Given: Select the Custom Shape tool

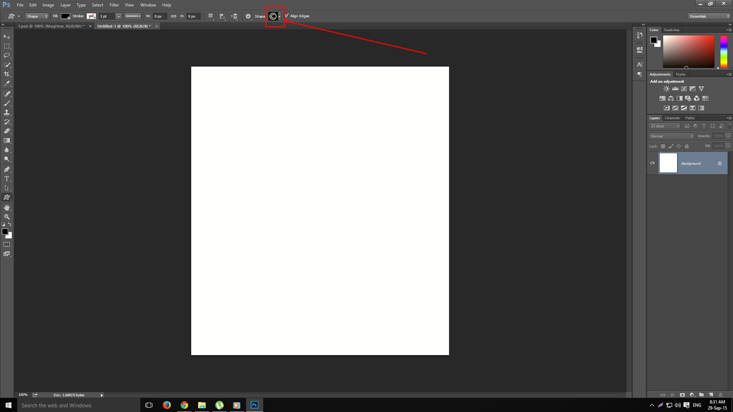Looking at the screenshot, I should coord(7,197).
